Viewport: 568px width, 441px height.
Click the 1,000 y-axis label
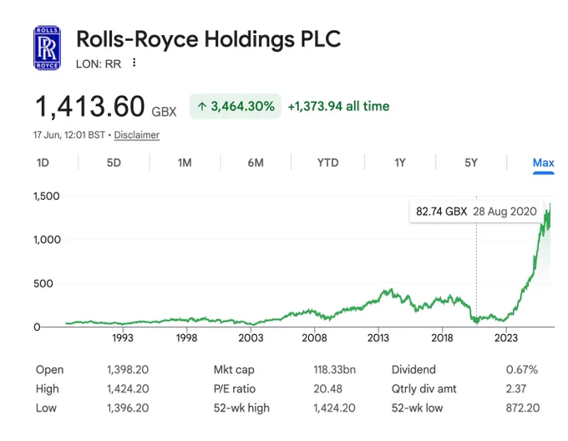click(47, 240)
